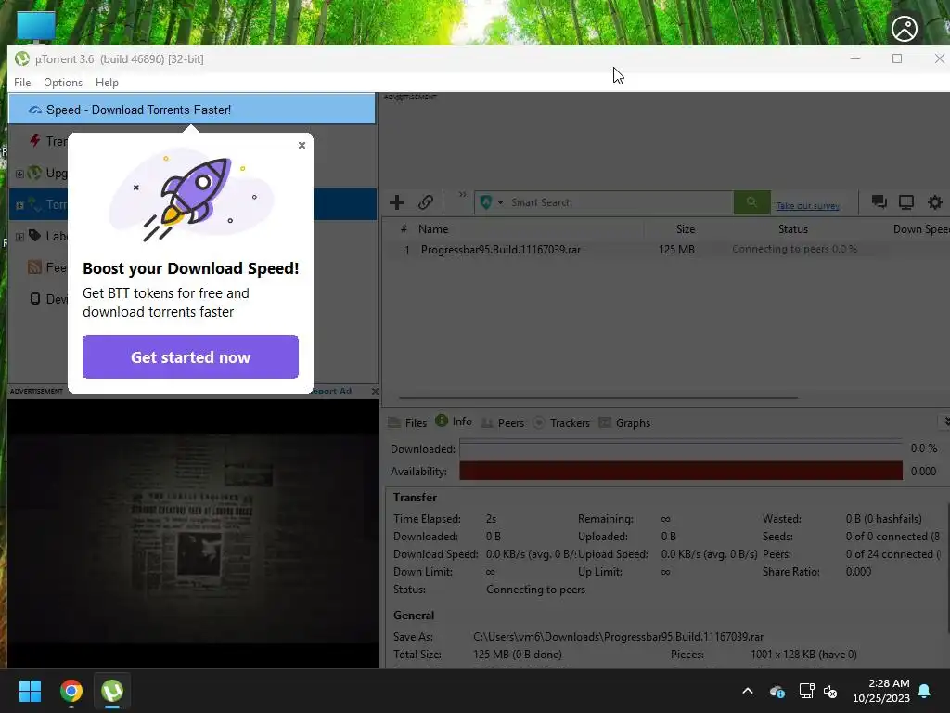Switch to the Files tab
Screen dimensions: 950x713
pyautogui.click(x=408, y=422)
